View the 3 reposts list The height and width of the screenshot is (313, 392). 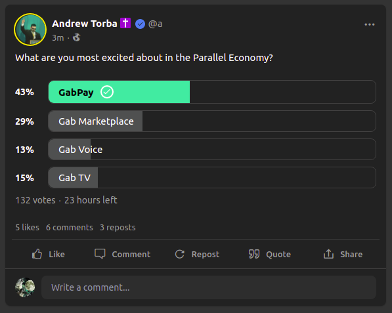coord(118,228)
